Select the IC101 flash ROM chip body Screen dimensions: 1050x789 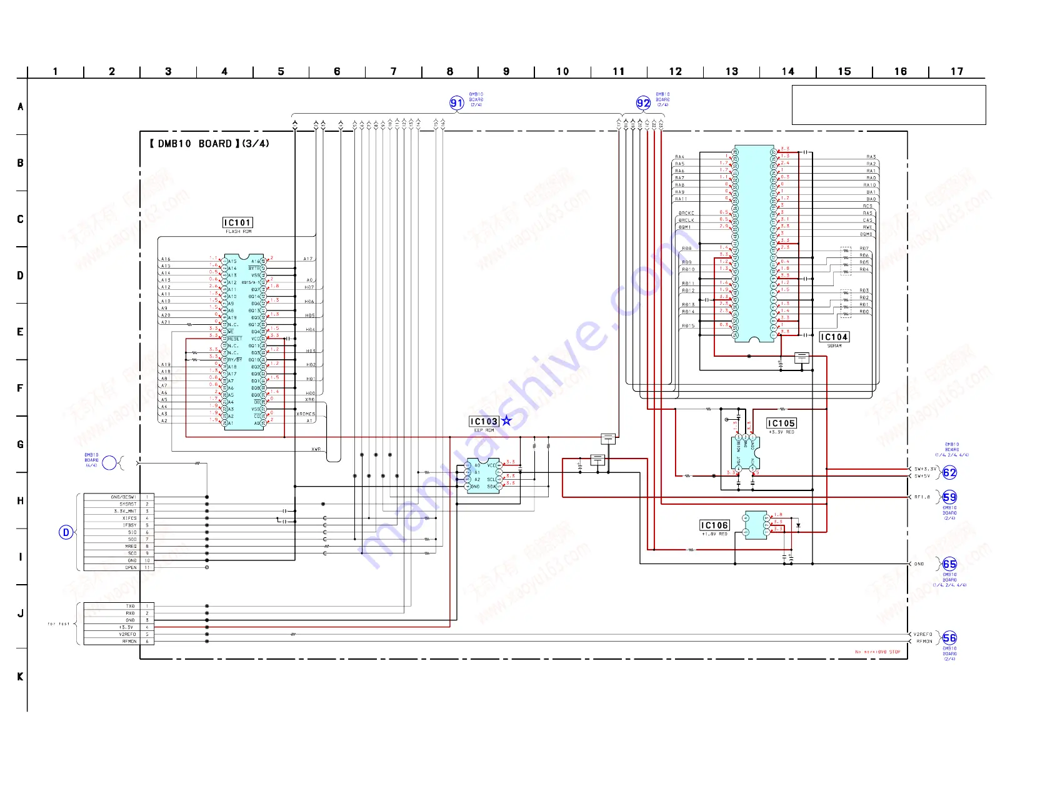coord(243,342)
